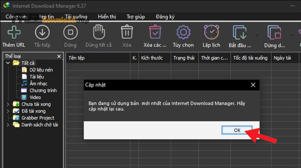Expand the Chưa tải xong folder
Screen dimensions: 301x168
tap(8, 104)
